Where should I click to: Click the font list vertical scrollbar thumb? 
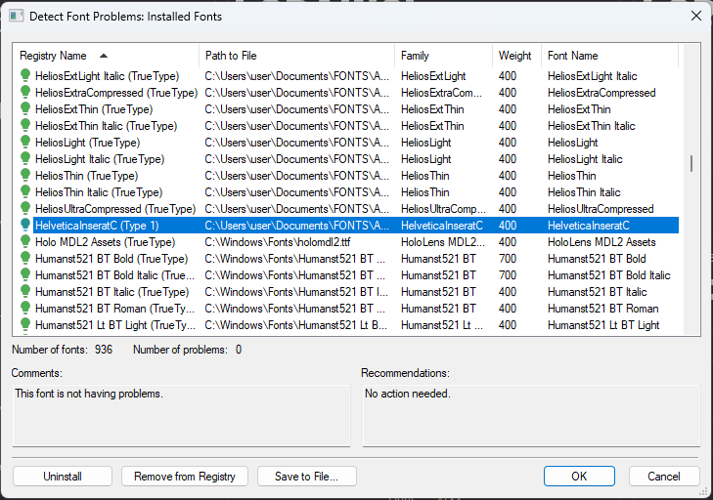coord(691,163)
